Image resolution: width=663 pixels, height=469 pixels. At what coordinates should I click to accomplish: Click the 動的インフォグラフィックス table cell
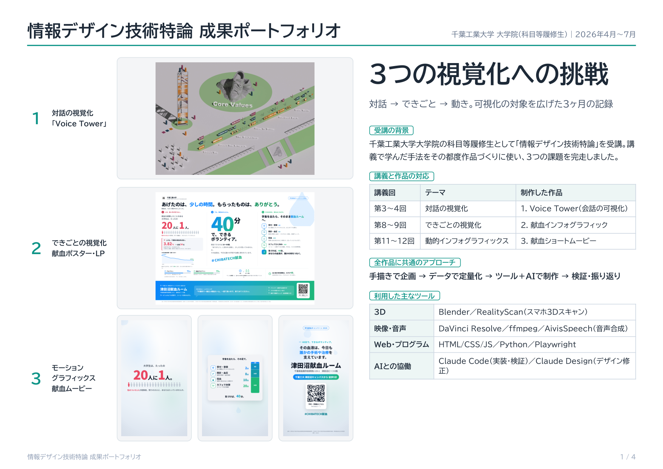[x=468, y=241]
